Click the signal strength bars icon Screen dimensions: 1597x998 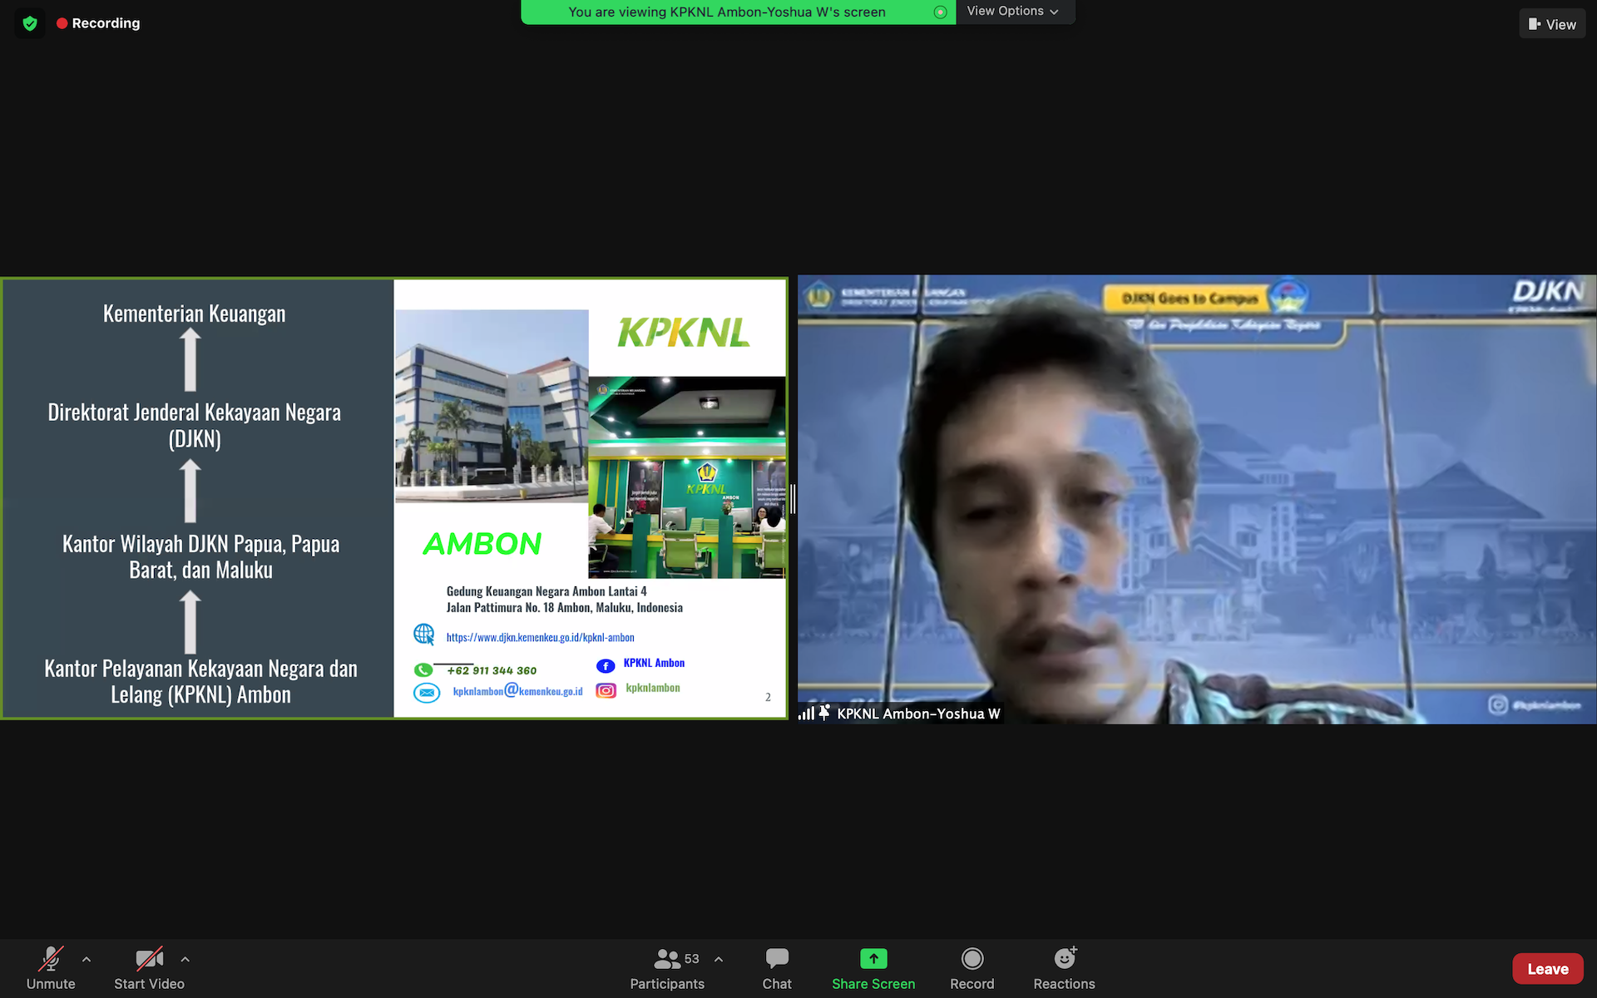point(806,714)
